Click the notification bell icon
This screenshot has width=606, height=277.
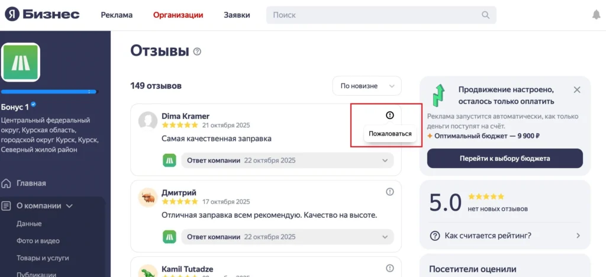click(596, 15)
